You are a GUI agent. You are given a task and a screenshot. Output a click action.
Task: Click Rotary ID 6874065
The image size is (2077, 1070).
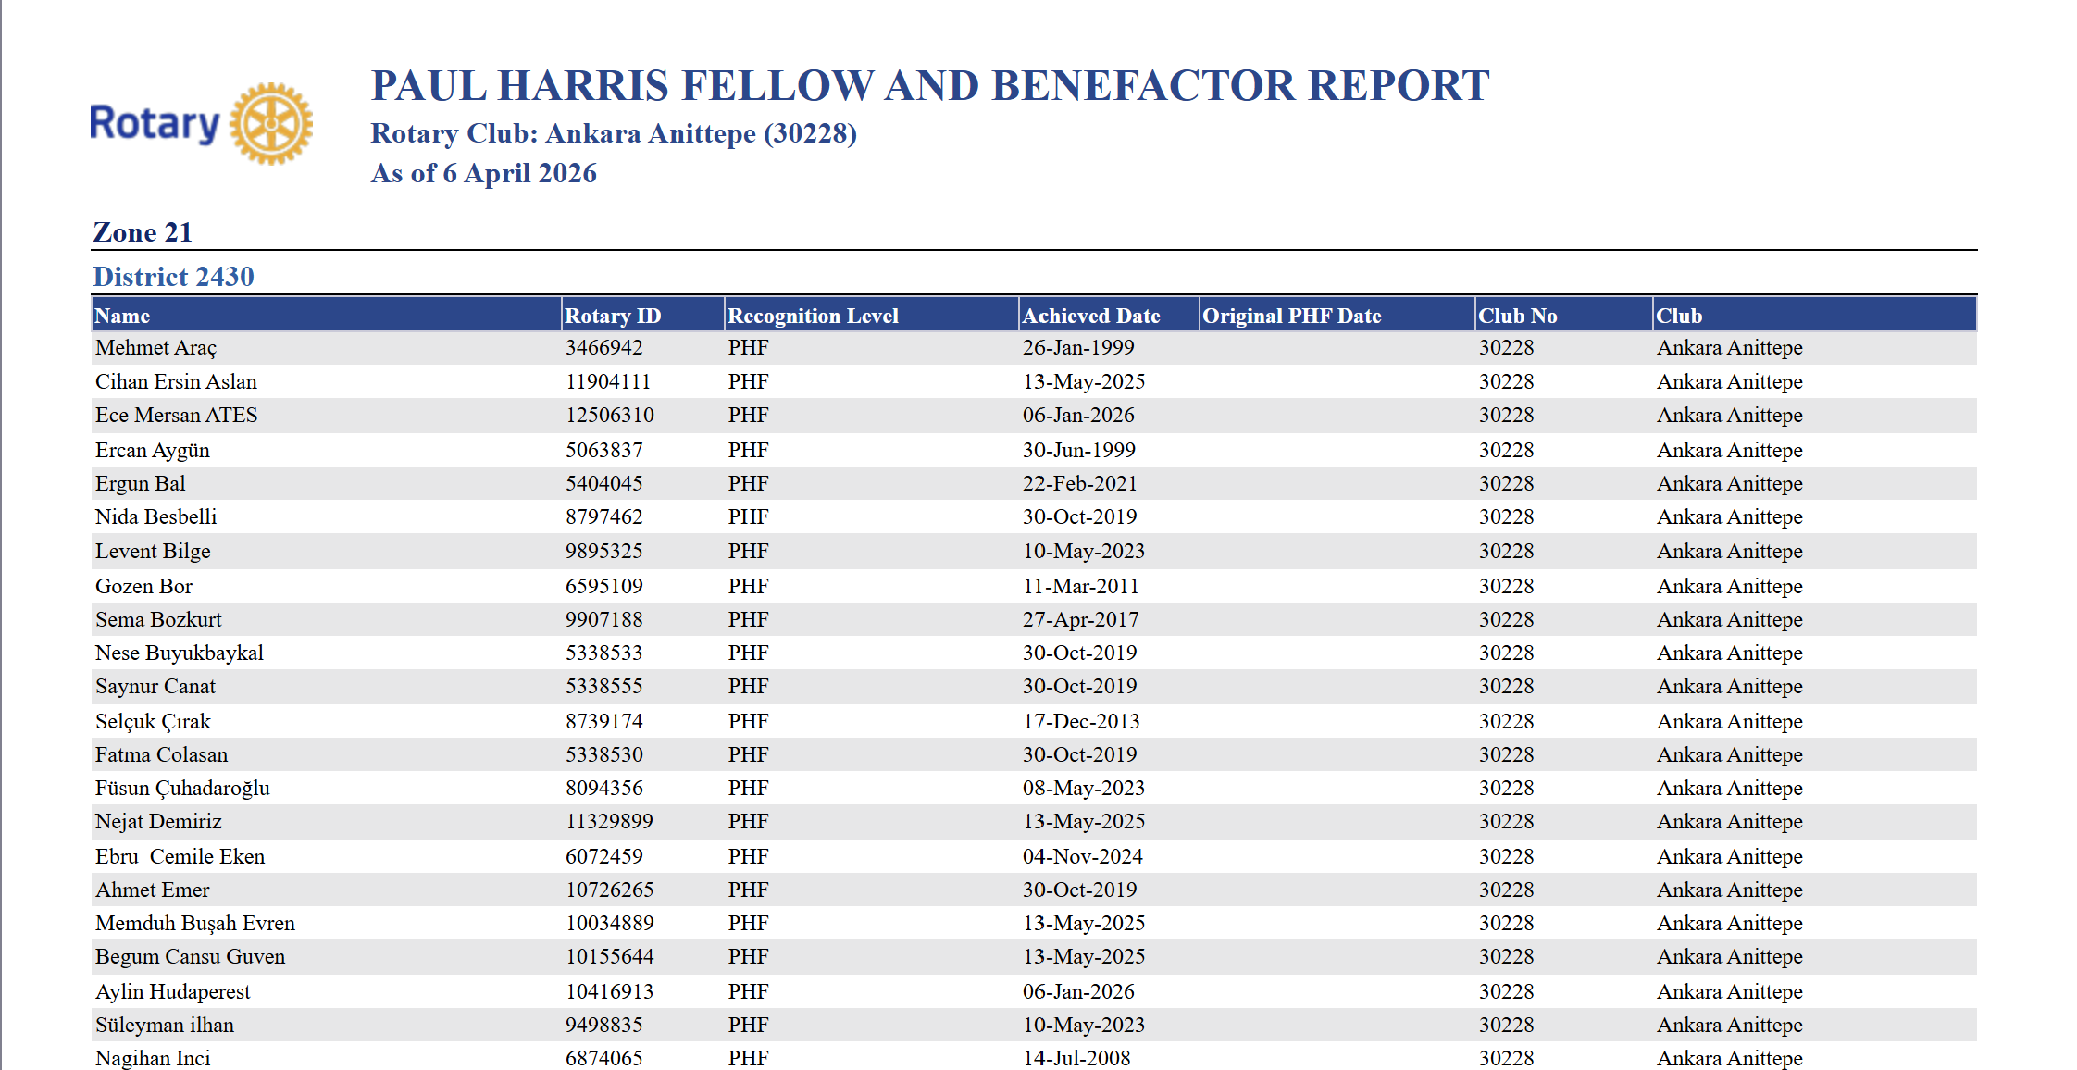[604, 1058]
